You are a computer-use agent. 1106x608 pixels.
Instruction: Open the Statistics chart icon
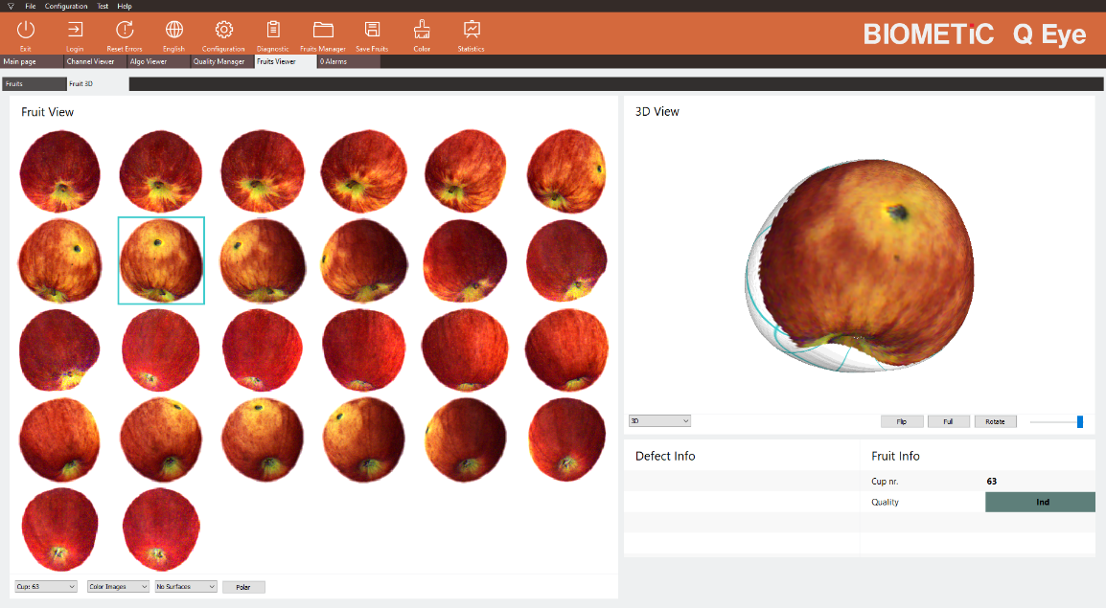(471, 31)
